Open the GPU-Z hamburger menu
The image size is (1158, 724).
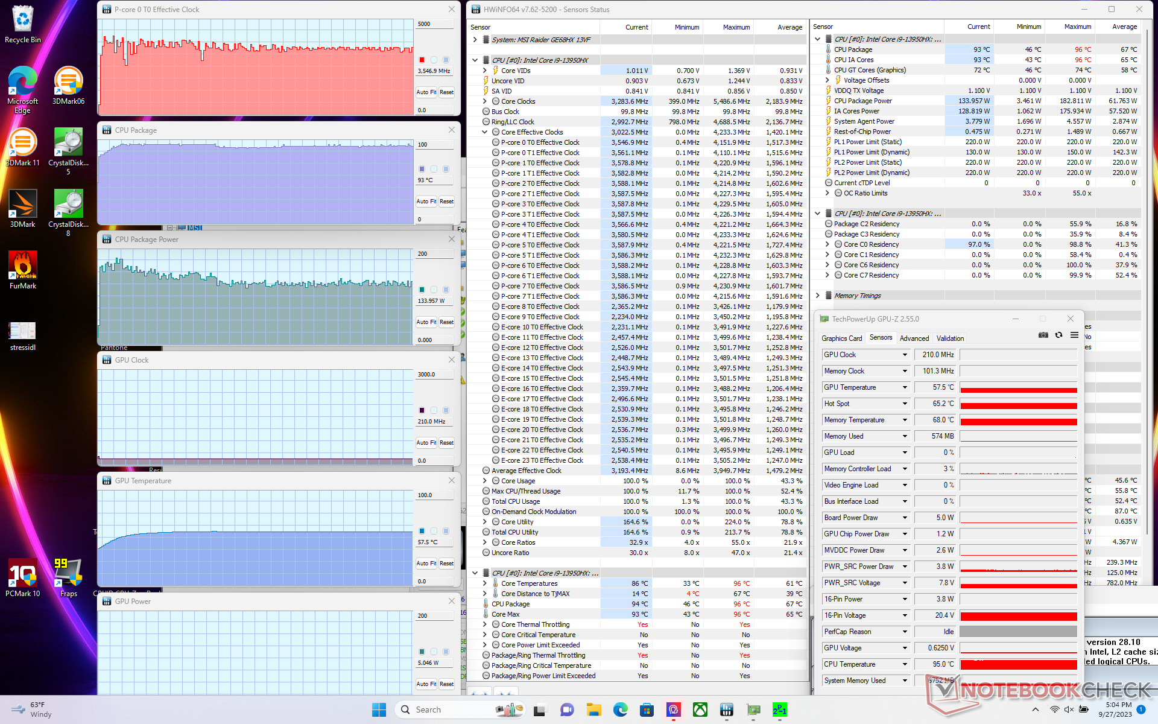pos(1074,335)
